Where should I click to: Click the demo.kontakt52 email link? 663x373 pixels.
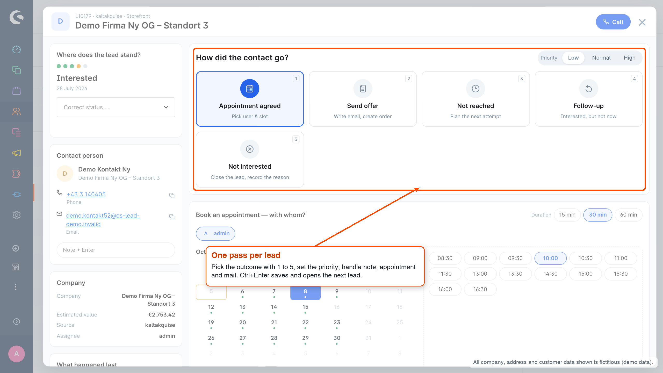(x=103, y=220)
